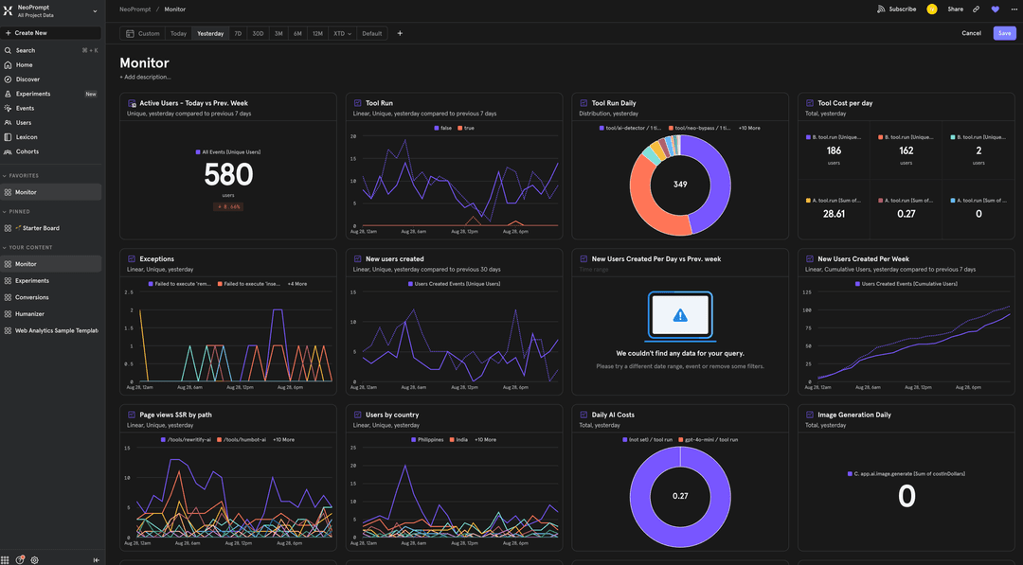Expand the NeoPrompt project switcher

click(x=93, y=10)
